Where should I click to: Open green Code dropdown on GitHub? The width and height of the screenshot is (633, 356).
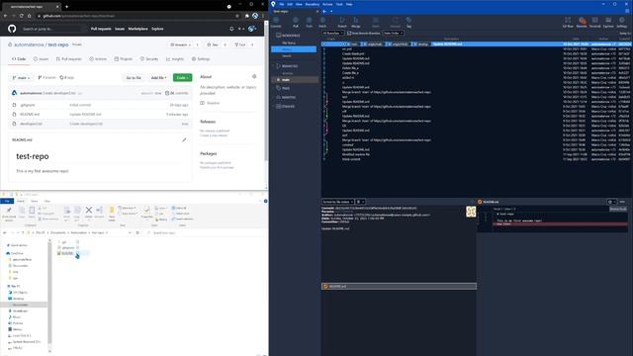pyautogui.click(x=182, y=77)
